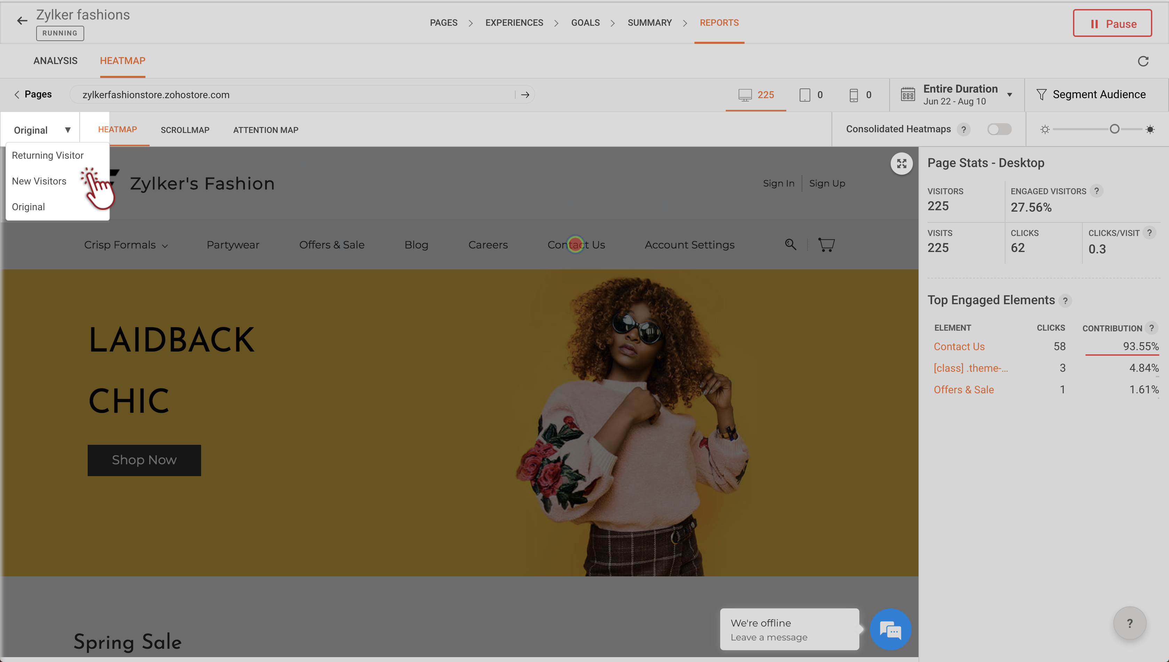This screenshot has width=1169, height=662.
Task: Click the Consolidated Heatmaps help icon
Action: point(963,129)
